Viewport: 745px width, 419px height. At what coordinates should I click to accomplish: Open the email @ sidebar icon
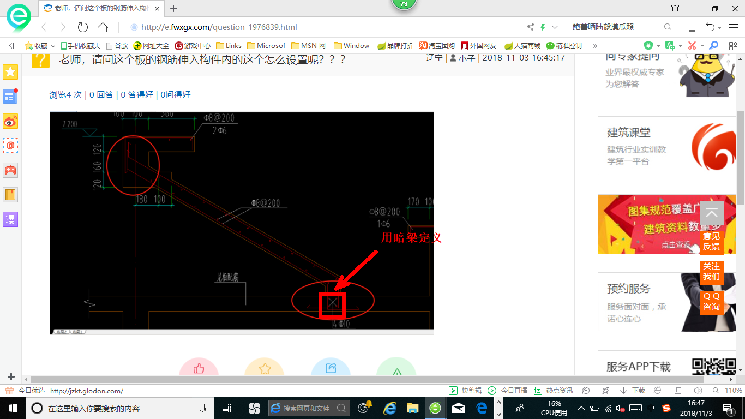(10, 146)
